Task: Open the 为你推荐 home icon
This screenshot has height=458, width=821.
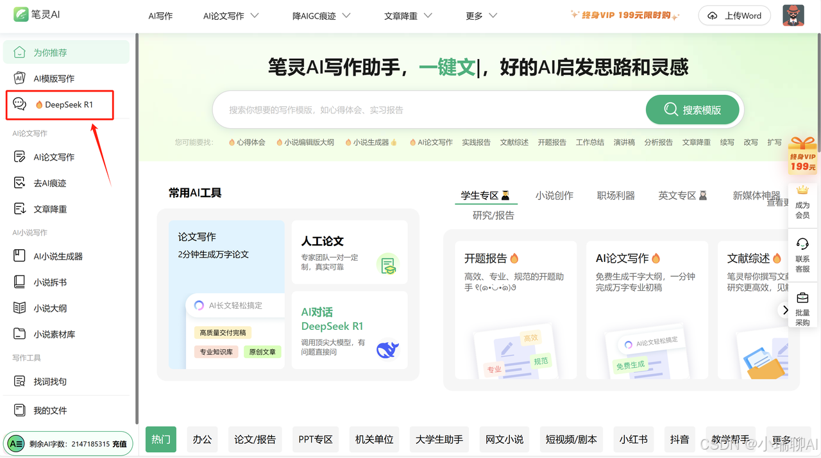Action: pyautogui.click(x=20, y=52)
